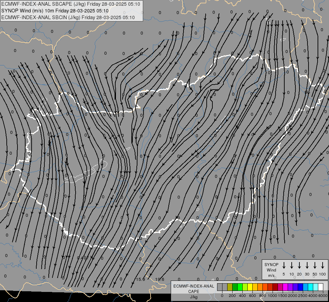Screen dimensions: 329x302
Task: Click the 'J/kg' unit in CAPE legend
Action: 194,297
